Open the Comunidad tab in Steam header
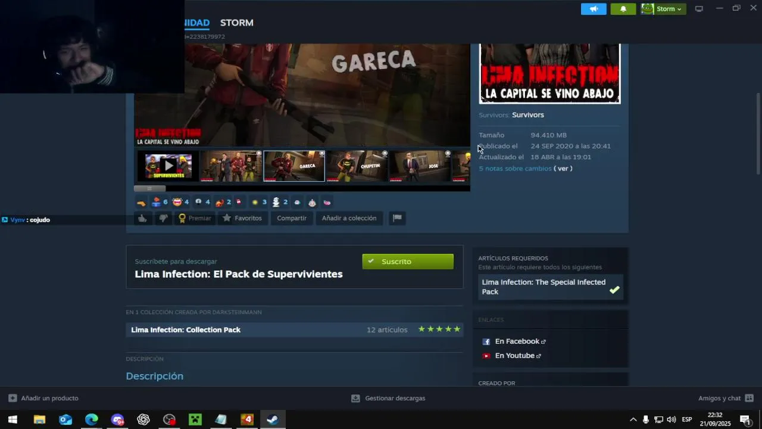This screenshot has width=762, height=429. coord(196,23)
